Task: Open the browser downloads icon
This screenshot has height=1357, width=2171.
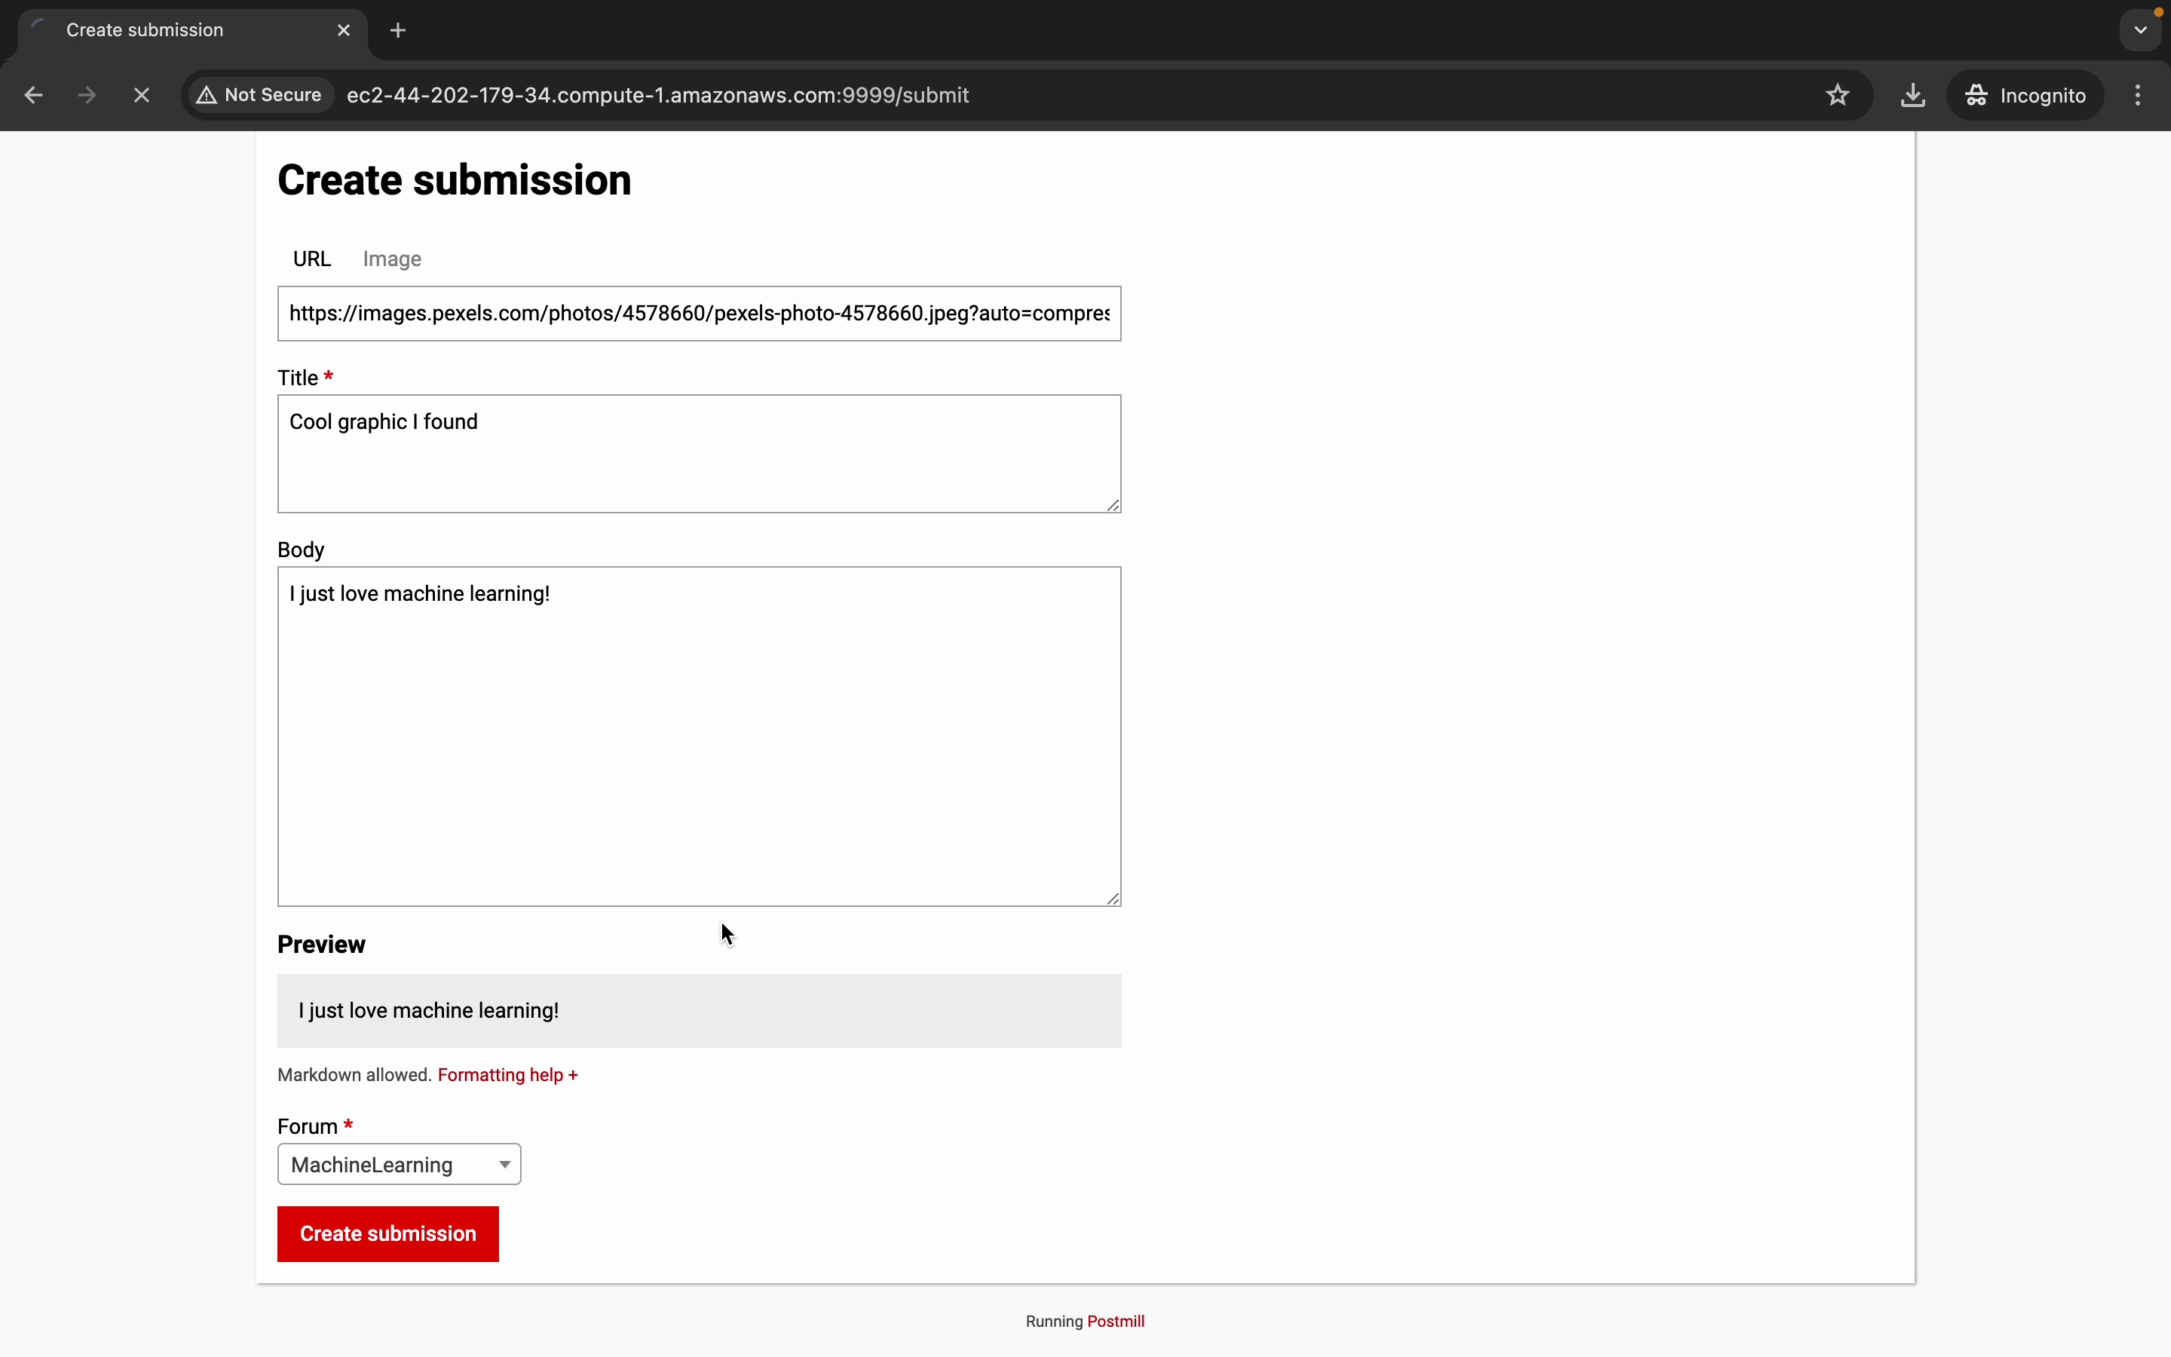Action: click(x=1912, y=95)
